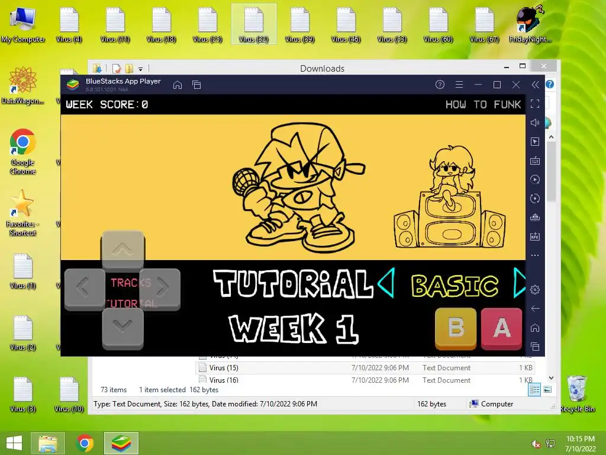Enter fullscreen mode in BlueStacks sidebar
The width and height of the screenshot is (606, 455).
point(535,104)
